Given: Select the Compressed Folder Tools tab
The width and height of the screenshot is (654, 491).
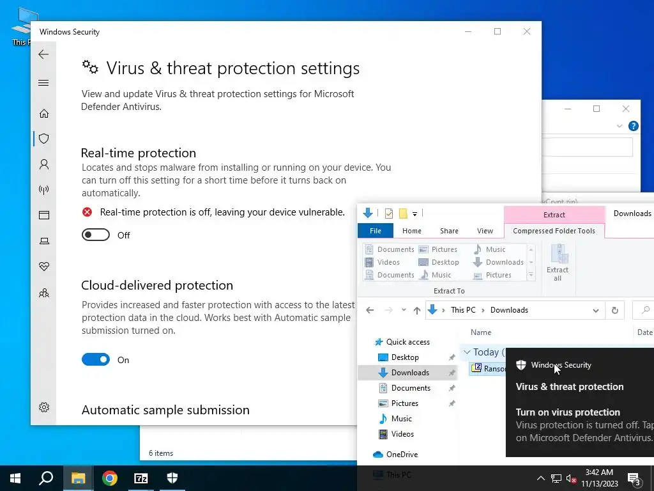Looking at the screenshot, I should click(x=554, y=231).
